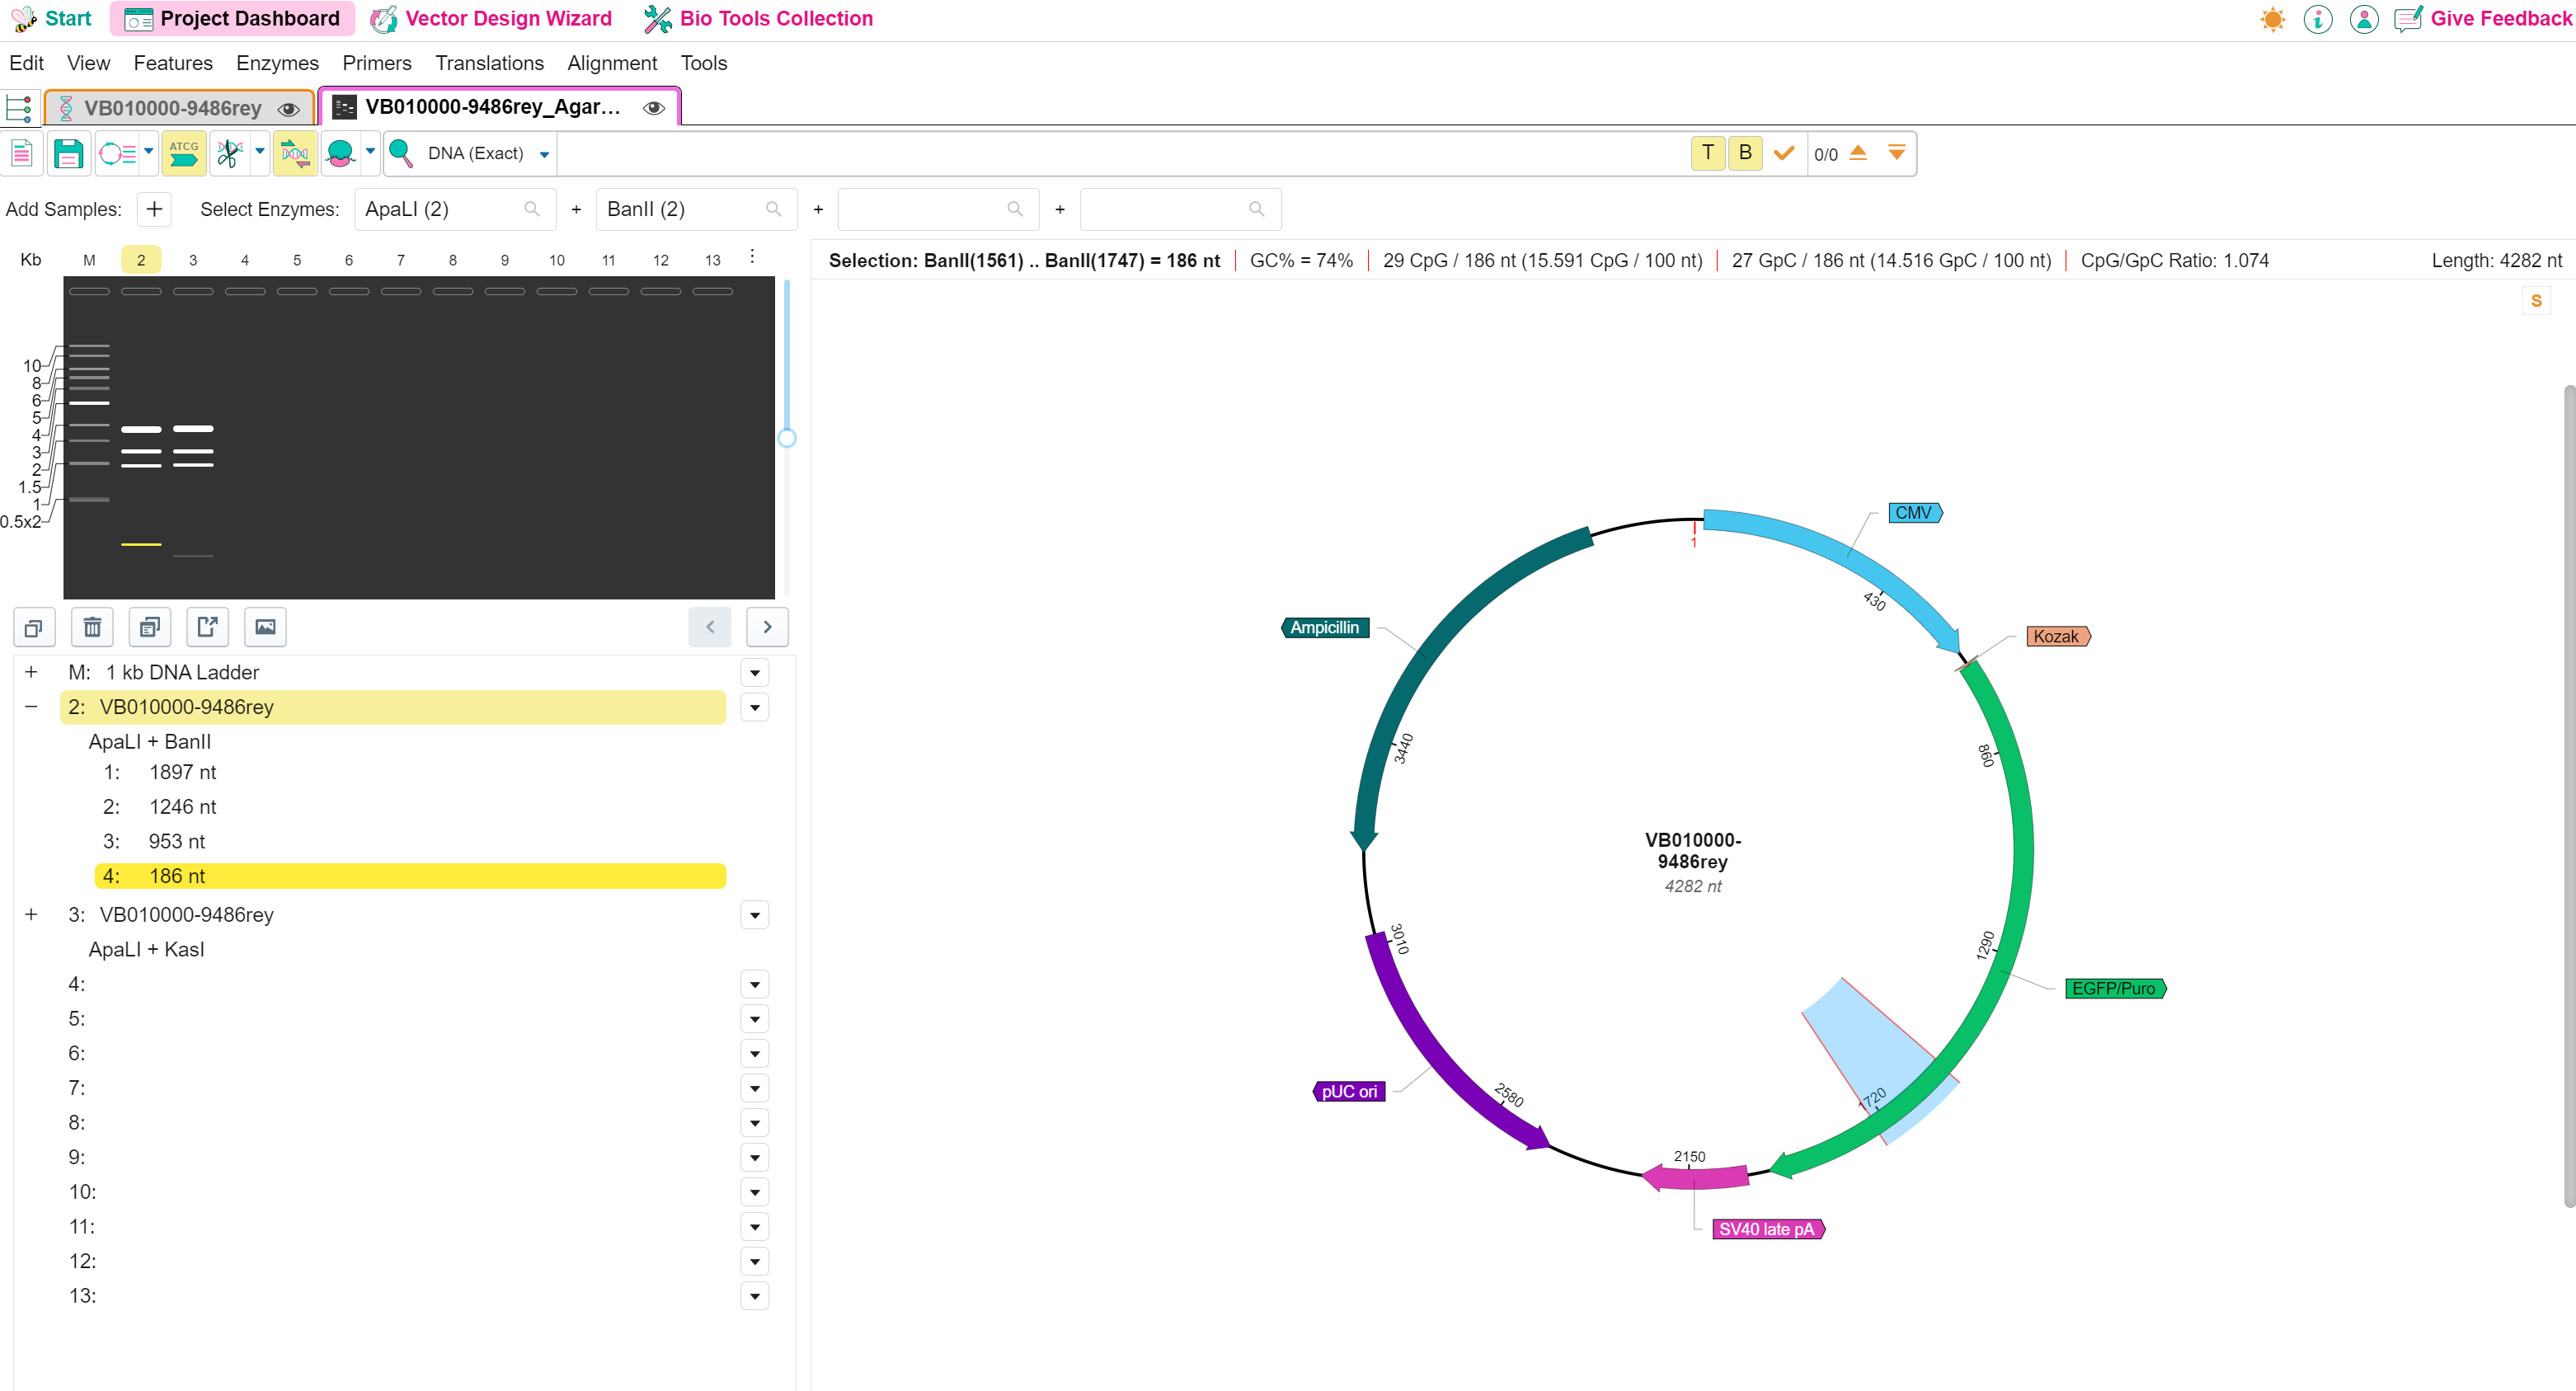Click the Add Samples plus button
Image resolution: width=2576 pixels, height=1391 pixels.
point(154,209)
